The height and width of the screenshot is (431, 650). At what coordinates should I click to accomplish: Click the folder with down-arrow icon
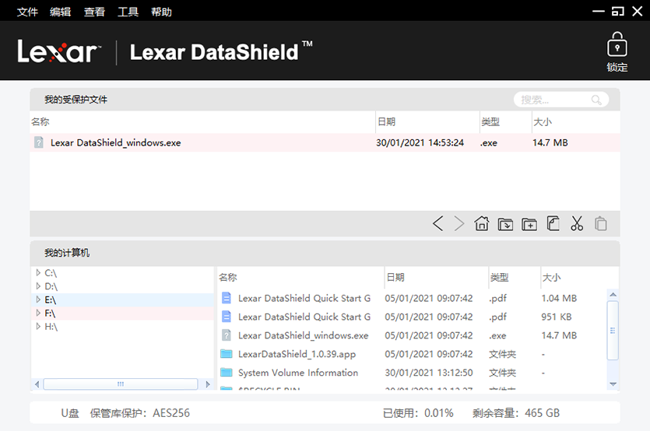[505, 224]
